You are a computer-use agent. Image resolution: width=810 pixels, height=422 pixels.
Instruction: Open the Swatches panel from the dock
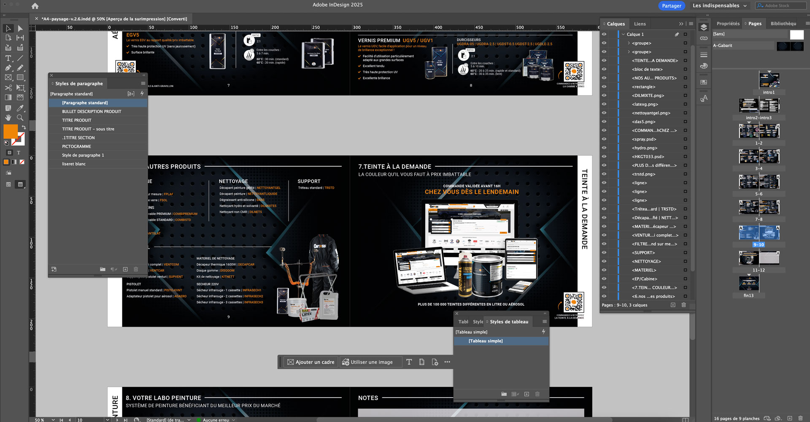point(704,82)
